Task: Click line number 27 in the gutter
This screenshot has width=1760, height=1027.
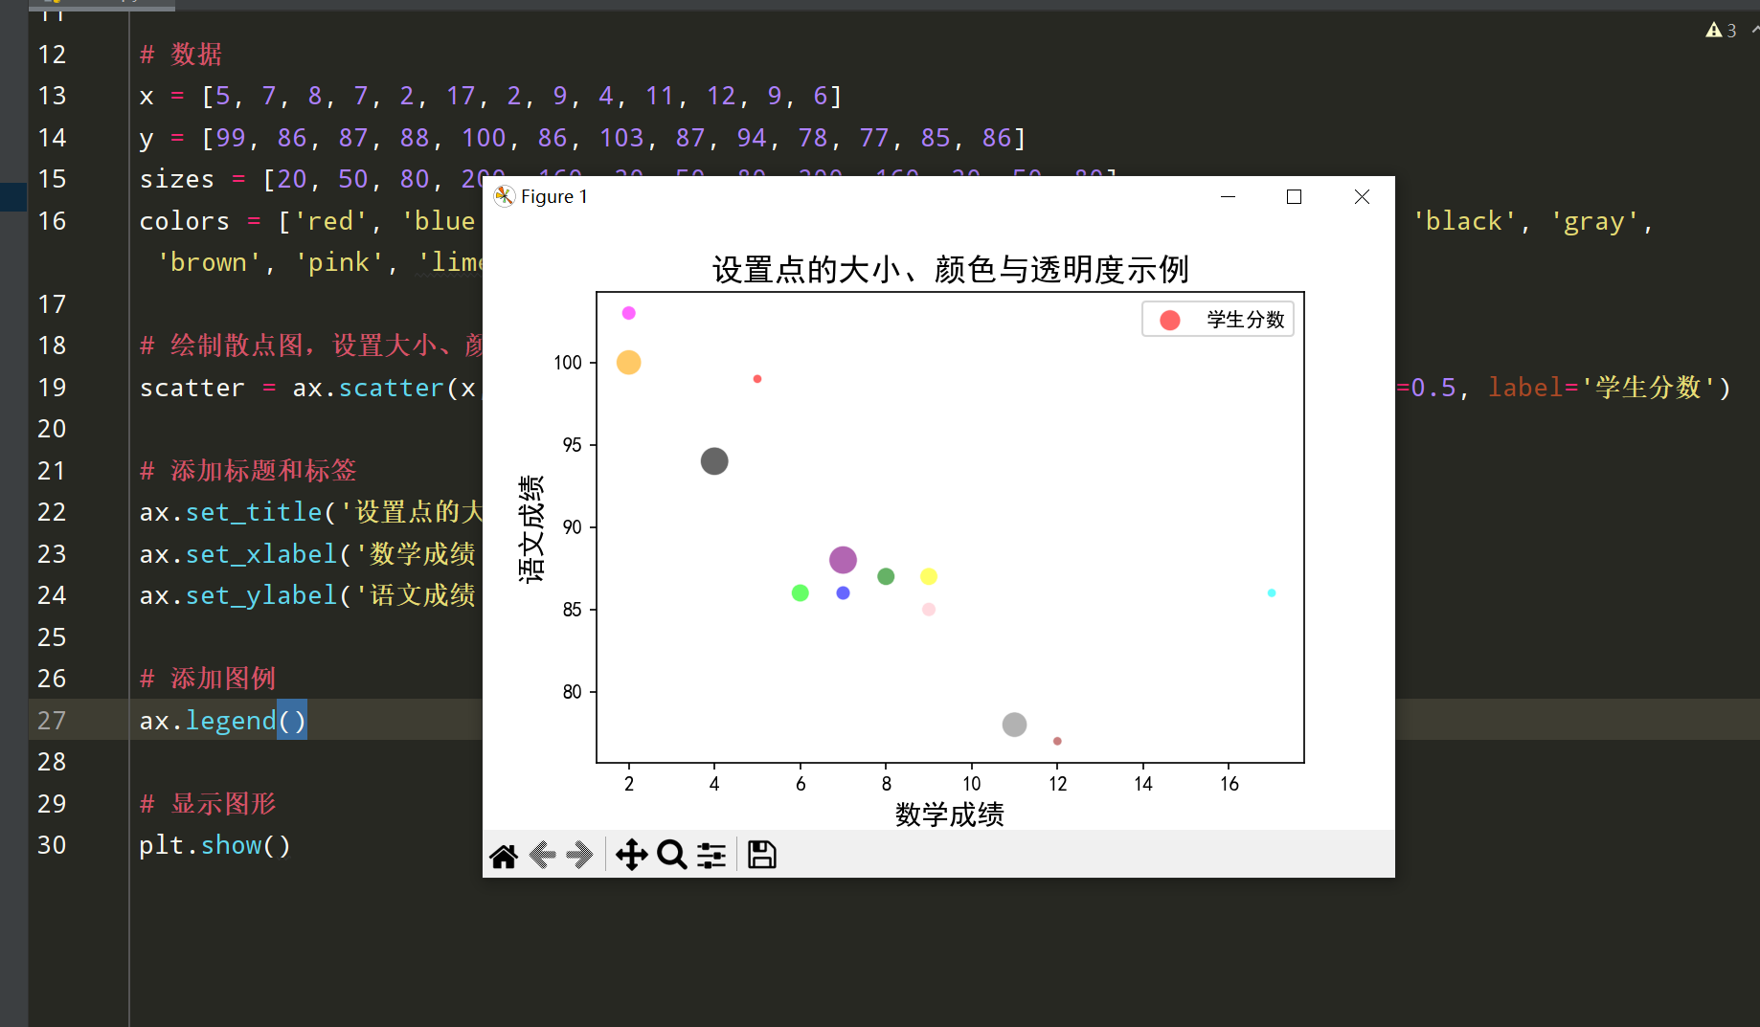Action: pyautogui.click(x=52, y=721)
